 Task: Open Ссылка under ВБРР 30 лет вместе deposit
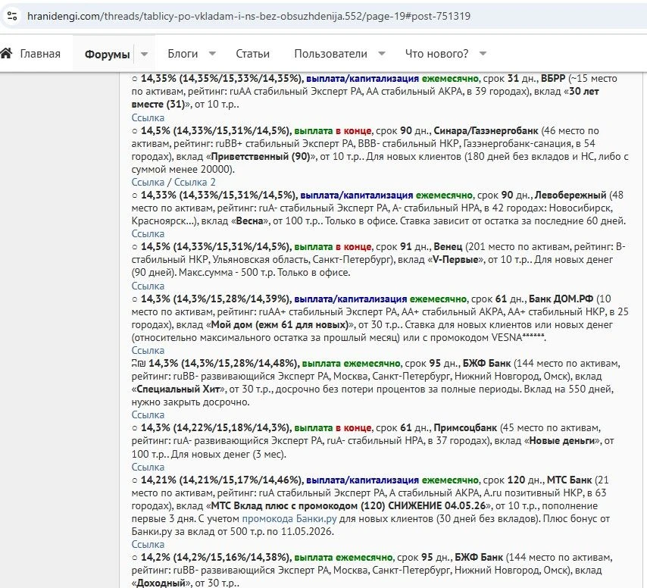(x=148, y=117)
